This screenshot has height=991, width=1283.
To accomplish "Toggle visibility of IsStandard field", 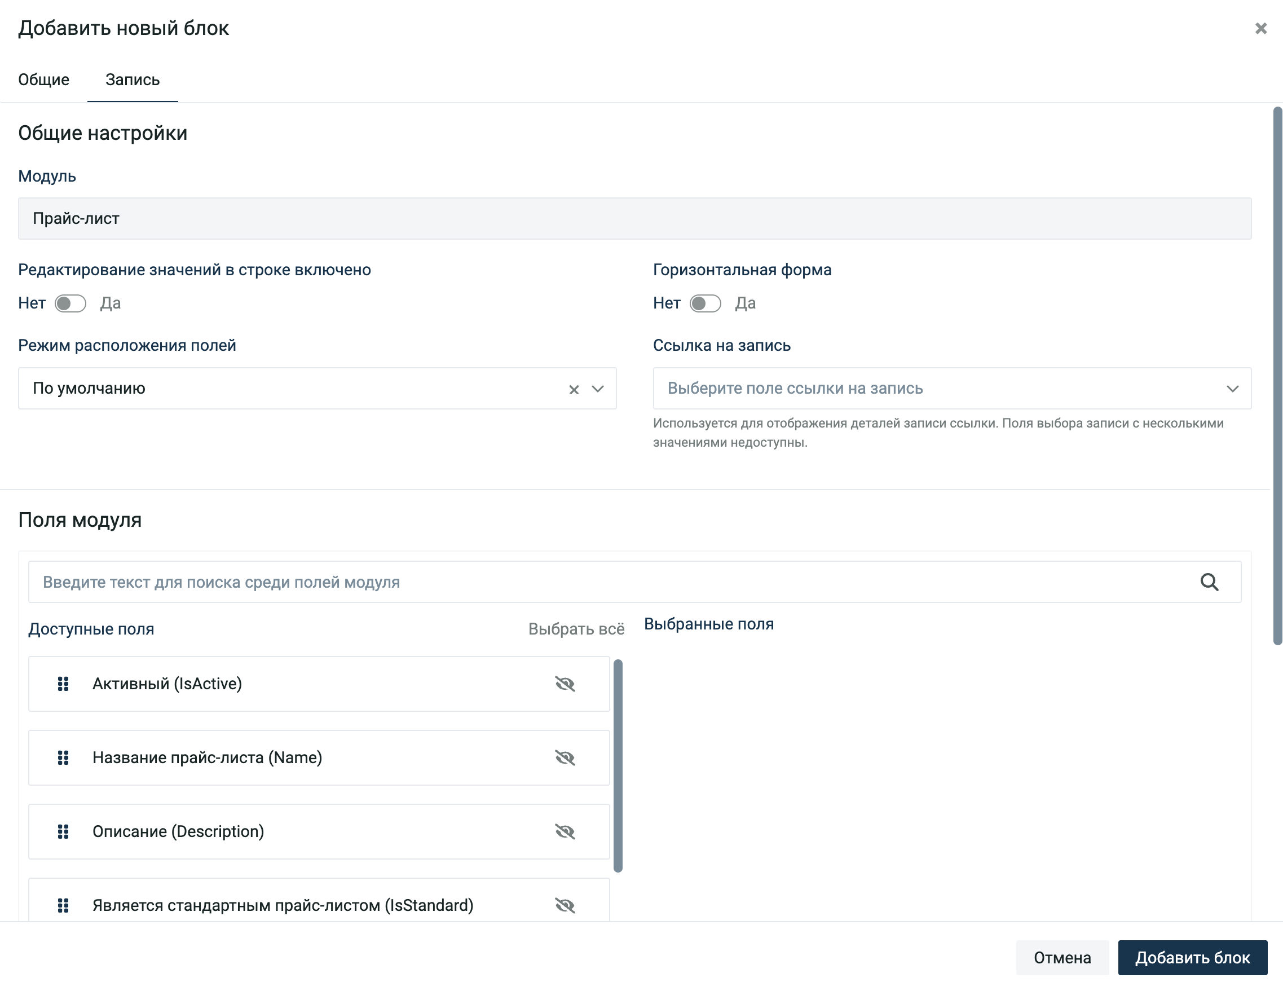I will pos(565,906).
